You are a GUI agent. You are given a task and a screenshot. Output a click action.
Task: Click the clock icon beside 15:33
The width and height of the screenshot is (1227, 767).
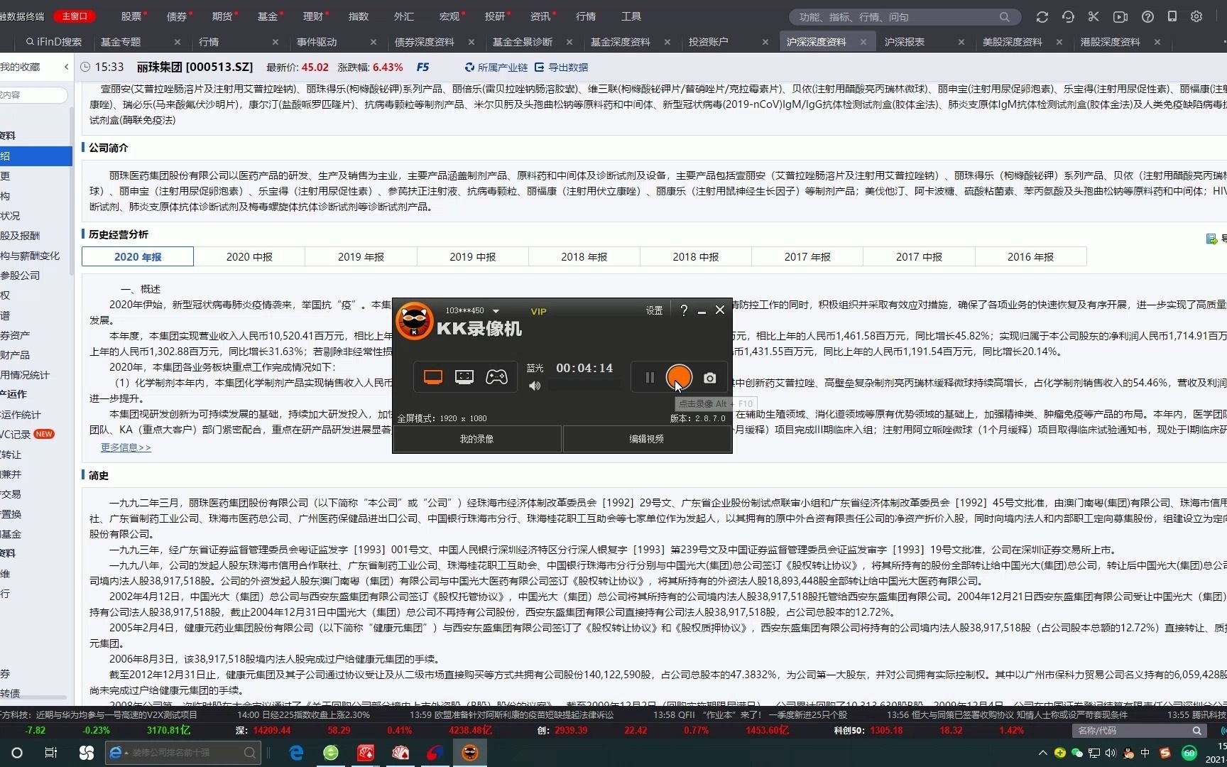(86, 67)
